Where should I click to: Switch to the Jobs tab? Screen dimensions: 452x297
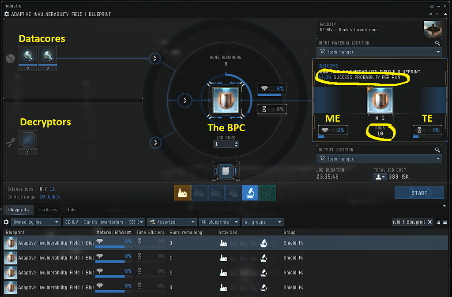pos(72,210)
